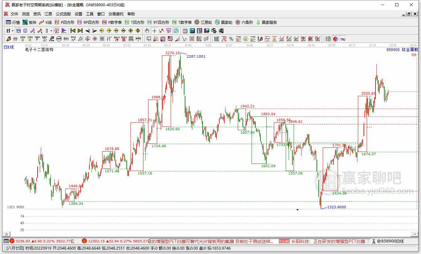Viewport: 421px width, 254px height.
Task: Click the 2287.1001 high price label
Action: pos(196,56)
